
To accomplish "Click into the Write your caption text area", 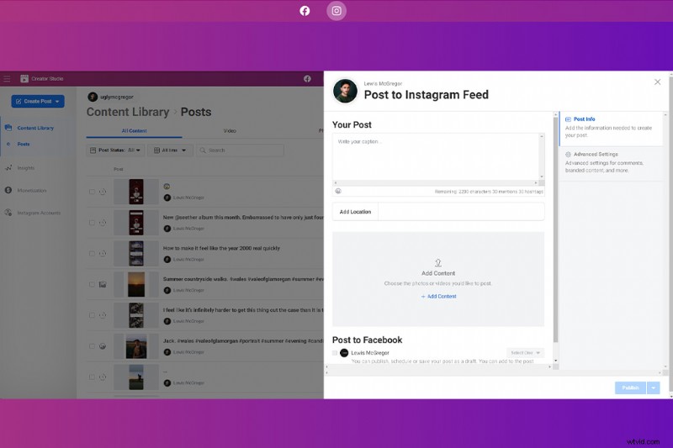I will 436,156.
